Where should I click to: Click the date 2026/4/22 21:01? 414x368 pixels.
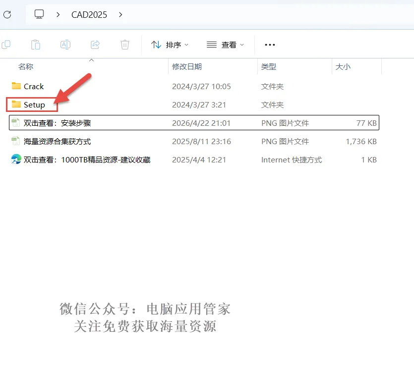pyautogui.click(x=201, y=123)
